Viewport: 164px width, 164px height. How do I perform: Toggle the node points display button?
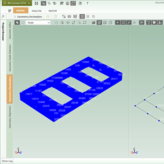(118, 23)
